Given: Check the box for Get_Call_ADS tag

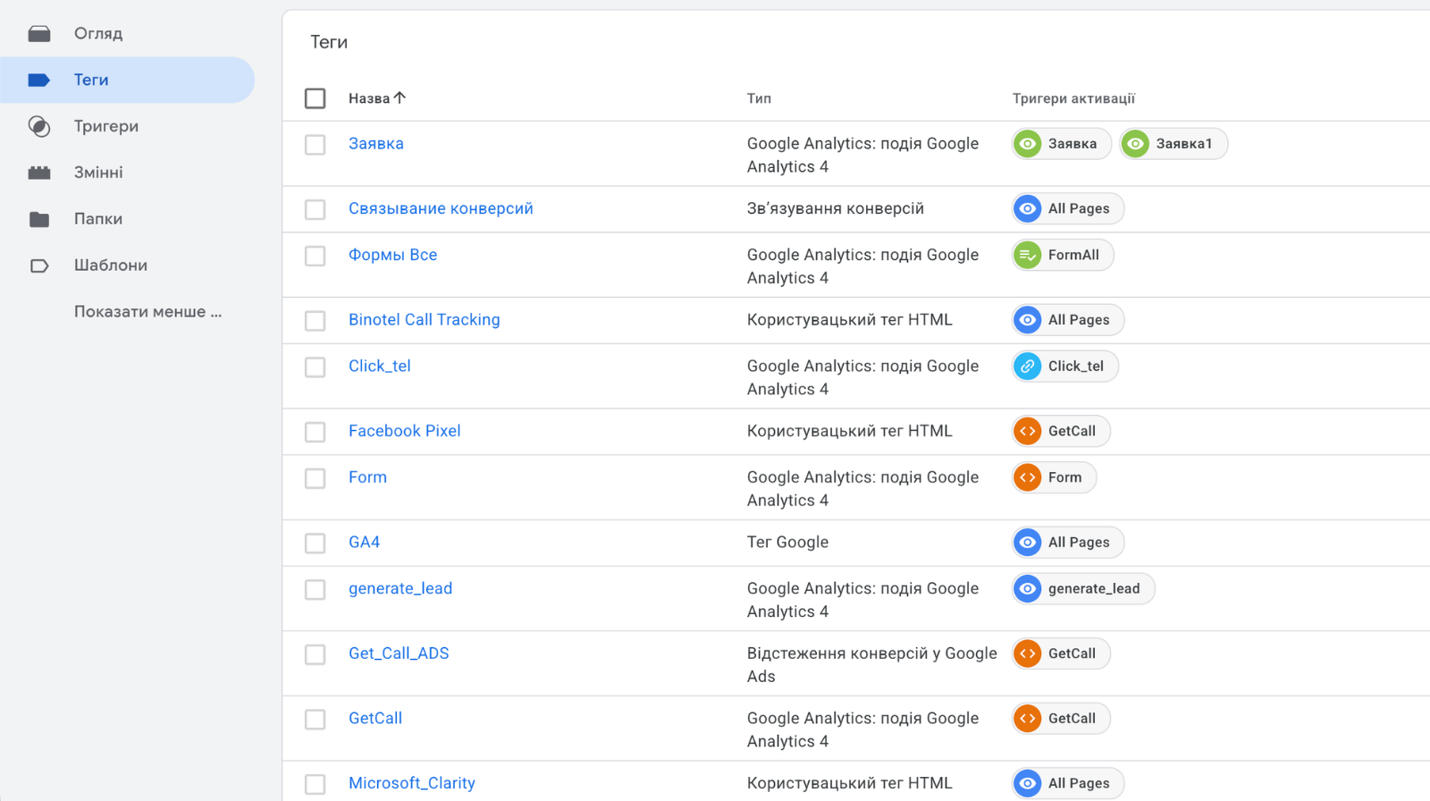Looking at the screenshot, I should click(315, 655).
